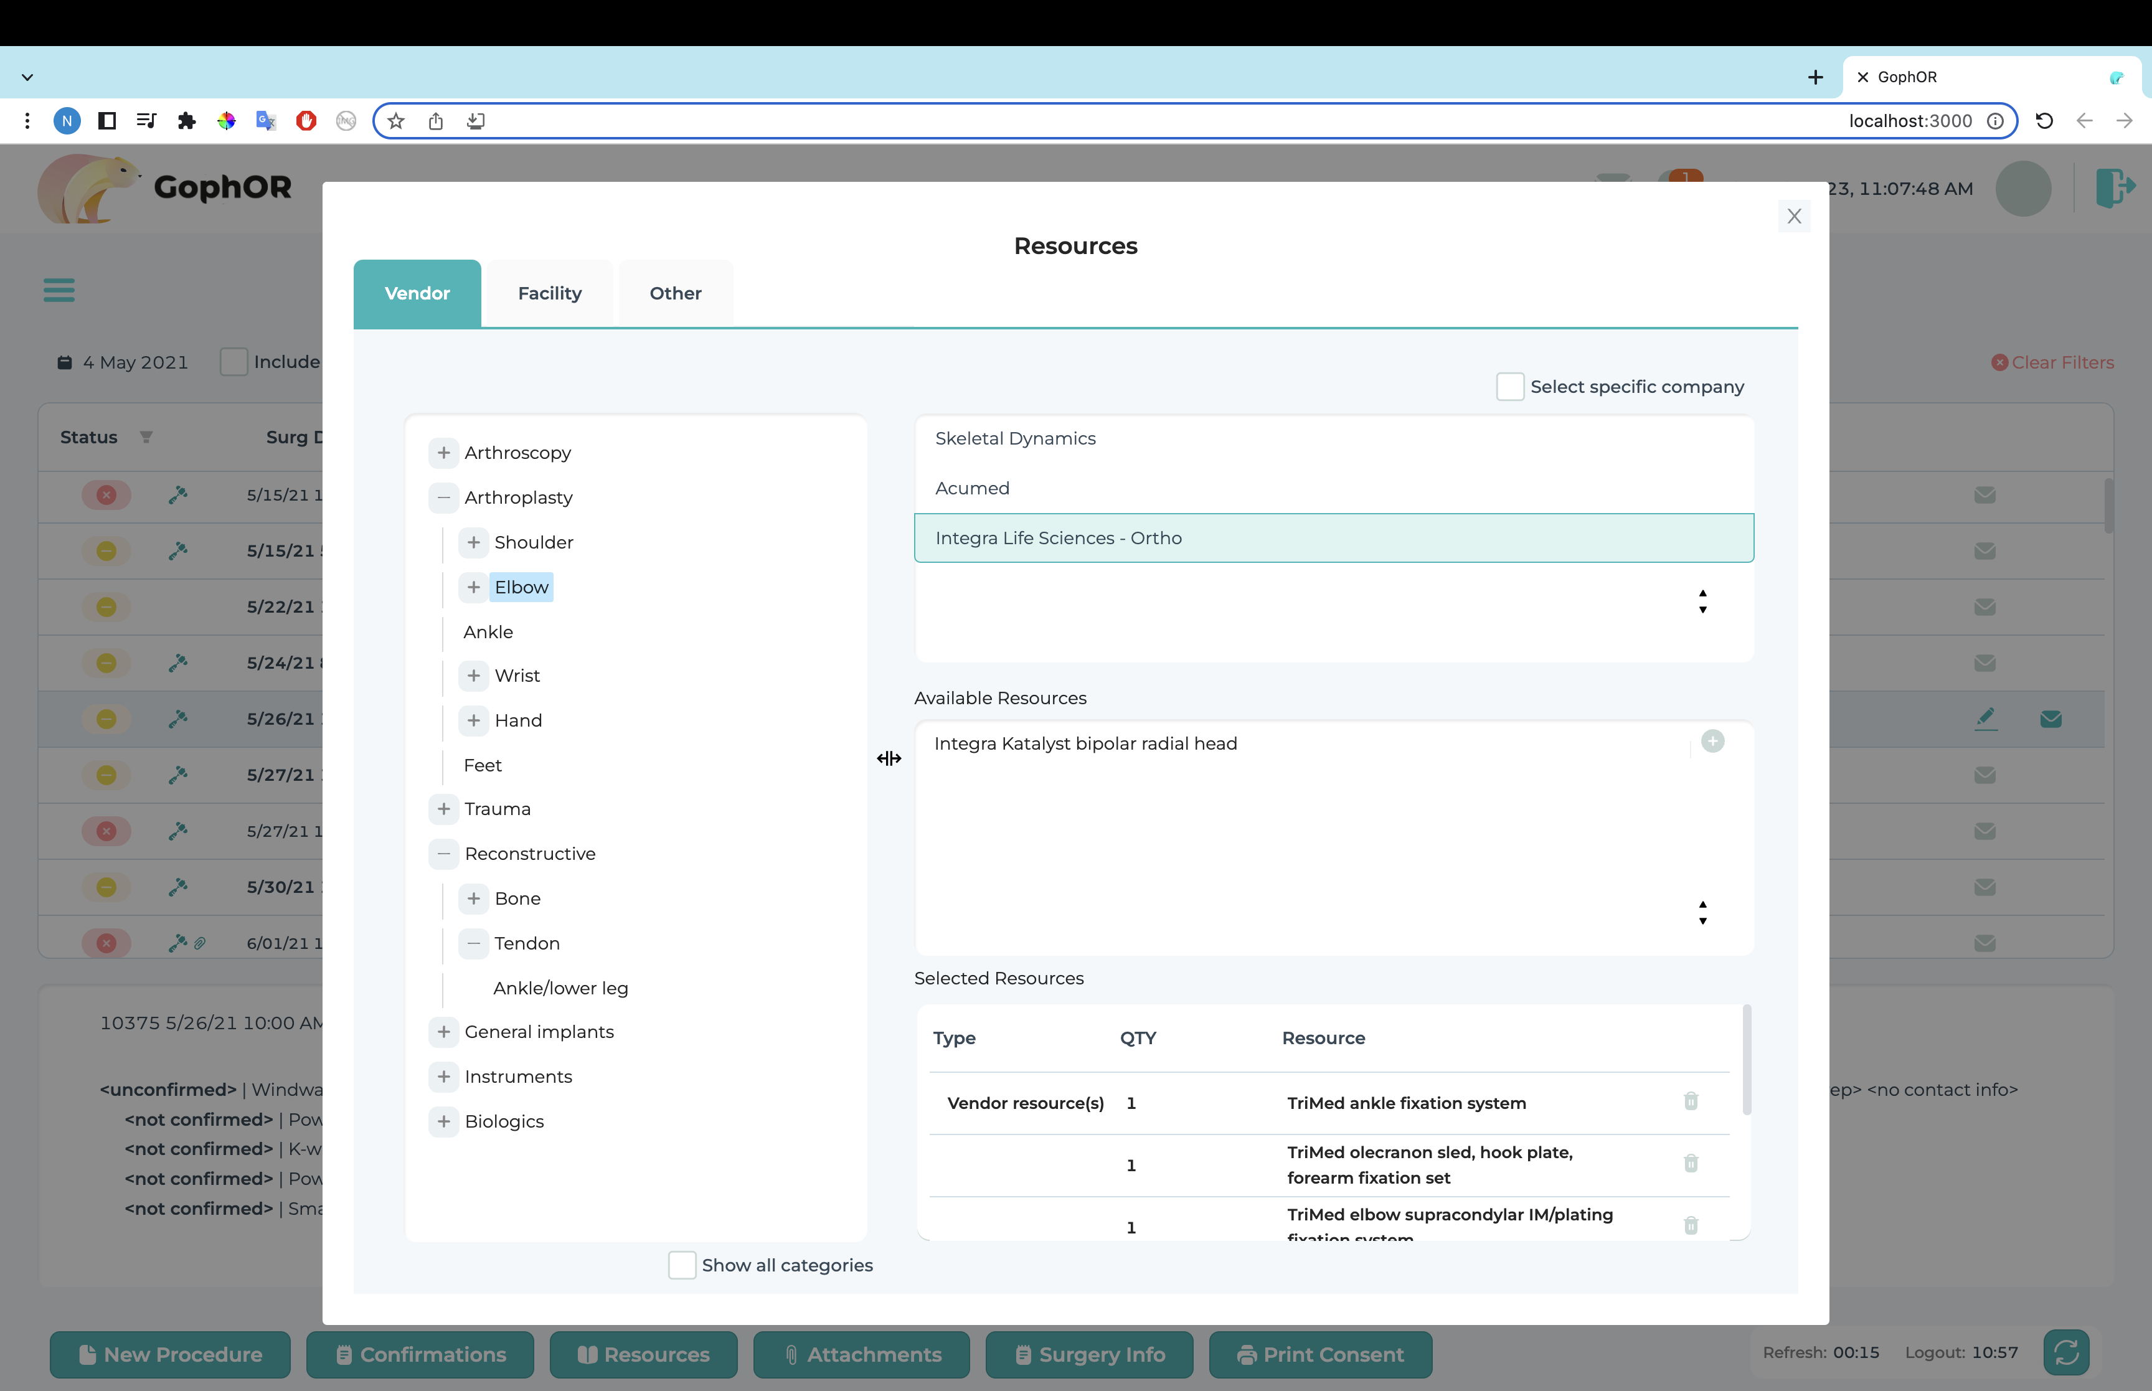Image resolution: width=2152 pixels, height=1391 pixels.
Task: Open the 4 May 2021 date picker
Action: coord(123,362)
